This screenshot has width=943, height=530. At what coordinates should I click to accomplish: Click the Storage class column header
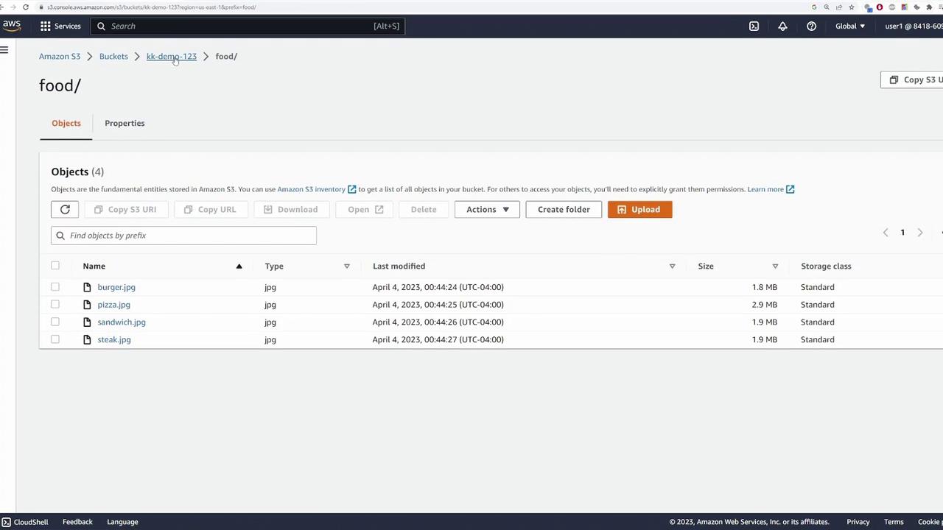pyautogui.click(x=826, y=266)
